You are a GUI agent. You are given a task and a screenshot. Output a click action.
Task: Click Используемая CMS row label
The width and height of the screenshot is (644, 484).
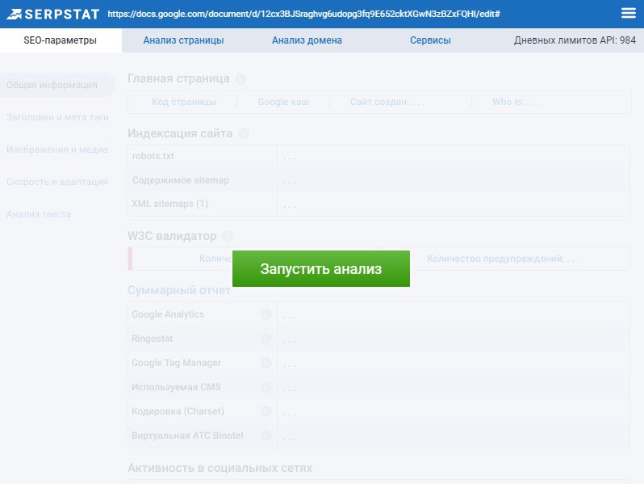coord(176,387)
